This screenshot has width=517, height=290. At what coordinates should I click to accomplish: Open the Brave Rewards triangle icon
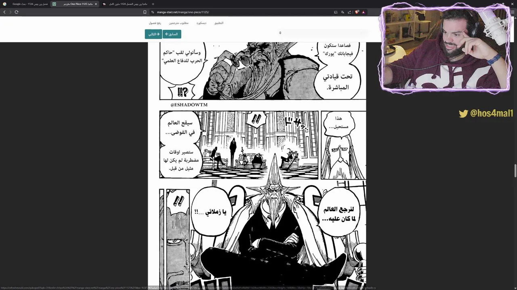[364, 12]
